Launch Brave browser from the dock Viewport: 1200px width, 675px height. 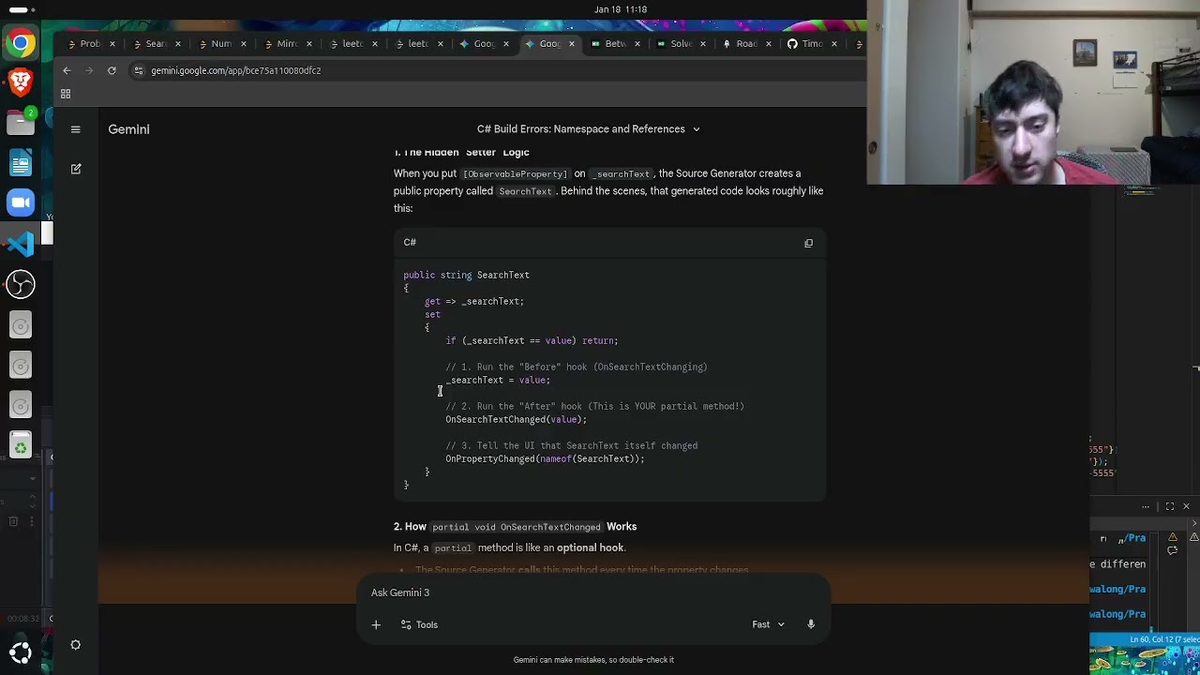pyautogui.click(x=21, y=82)
